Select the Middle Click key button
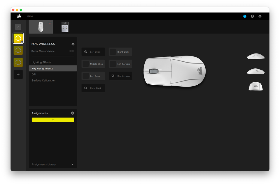Screen dimensions: 280x185 tap(93, 64)
